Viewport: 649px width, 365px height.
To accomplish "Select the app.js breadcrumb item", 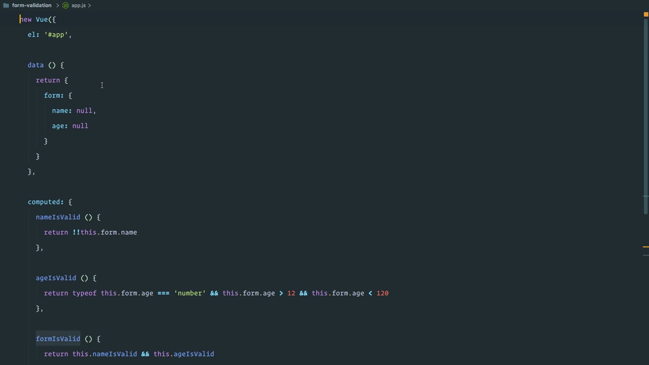I will (79, 5).
